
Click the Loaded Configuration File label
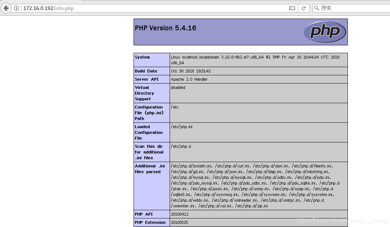[x=149, y=132]
